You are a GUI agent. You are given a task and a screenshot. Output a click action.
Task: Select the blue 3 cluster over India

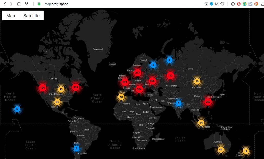click(178, 103)
